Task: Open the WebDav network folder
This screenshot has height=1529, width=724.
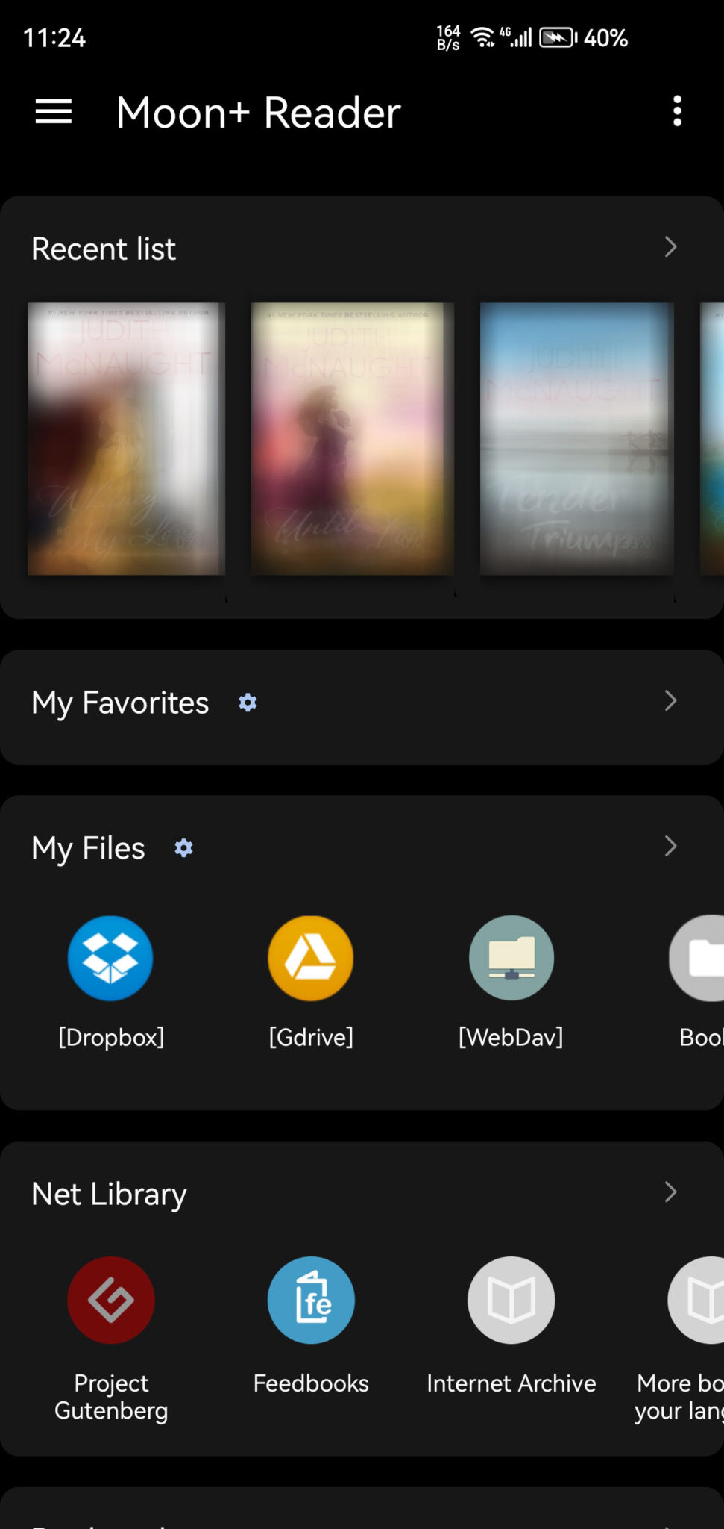Action: [511, 959]
